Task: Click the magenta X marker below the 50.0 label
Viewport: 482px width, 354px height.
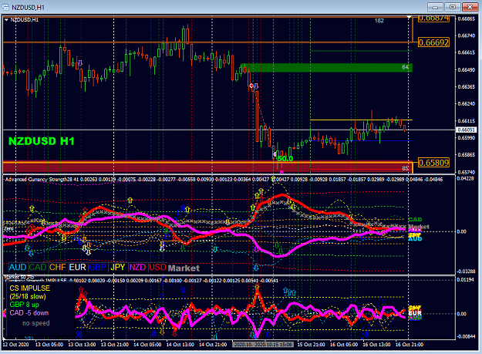Action: [x=281, y=172]
